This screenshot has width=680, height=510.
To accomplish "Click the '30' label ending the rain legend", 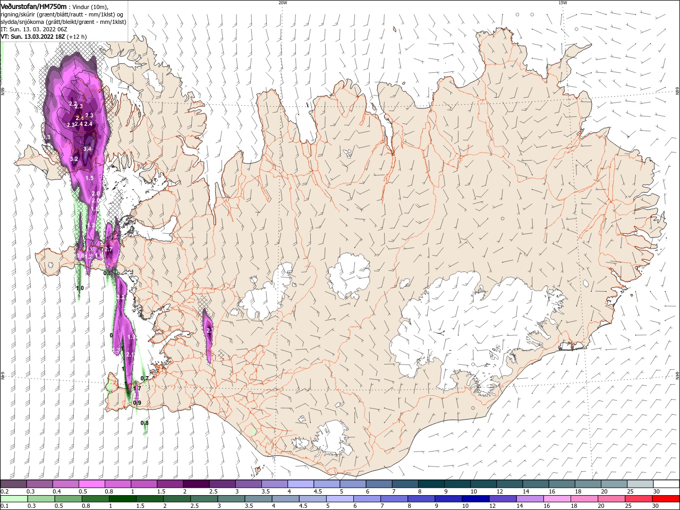I will coord(655,506).
